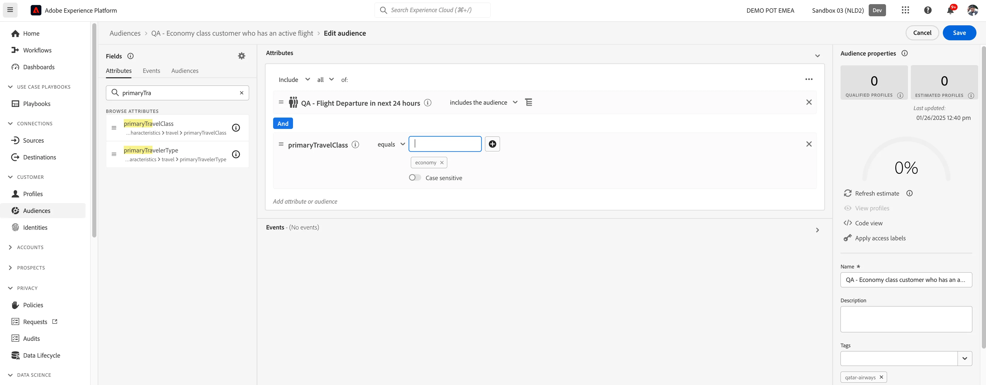Open the Tags dropdown arrow
986x385 pixels.
pyautogui.click(x=965, y=359)
